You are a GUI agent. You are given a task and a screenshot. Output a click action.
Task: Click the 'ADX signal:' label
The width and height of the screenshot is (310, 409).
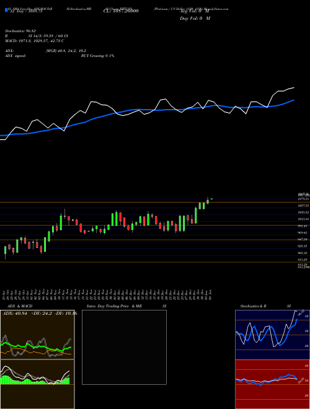[15, 56]
